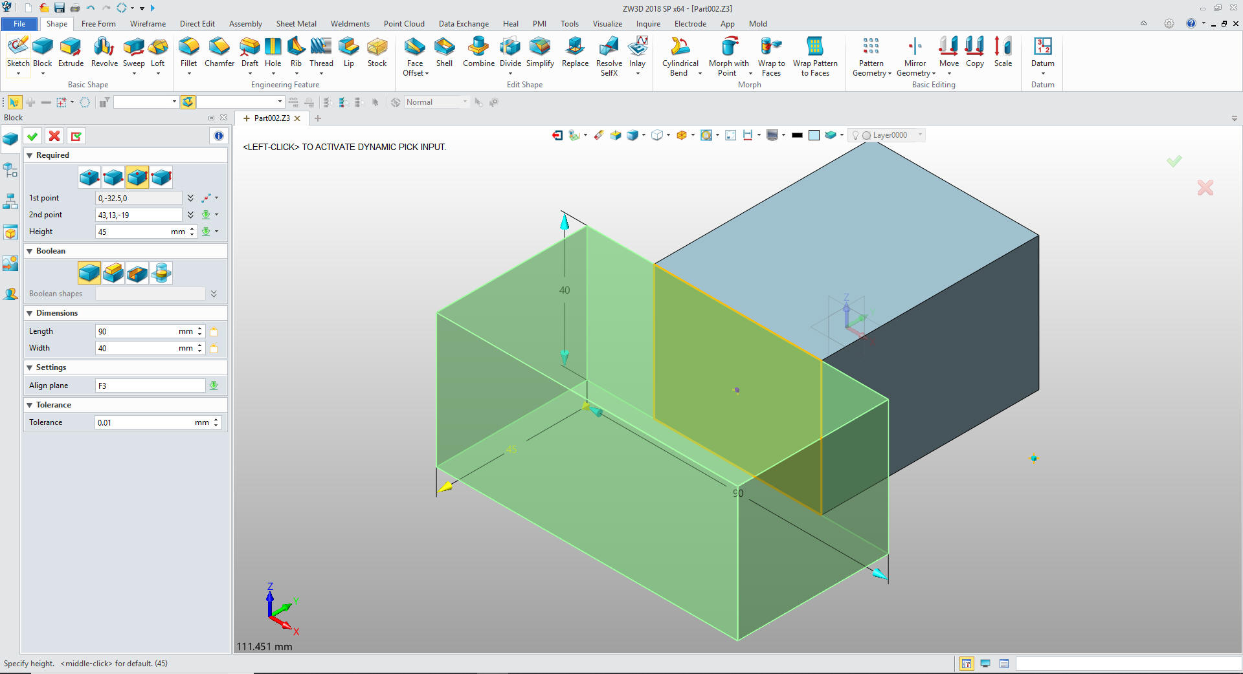Select the Shell tool
Screen dimensions: 1243x674
click(x=444, y=52)
